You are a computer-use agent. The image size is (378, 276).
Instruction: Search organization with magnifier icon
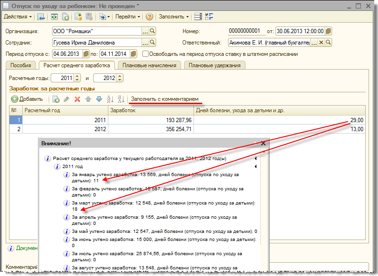pyautogui.click(x=152, y=31)
